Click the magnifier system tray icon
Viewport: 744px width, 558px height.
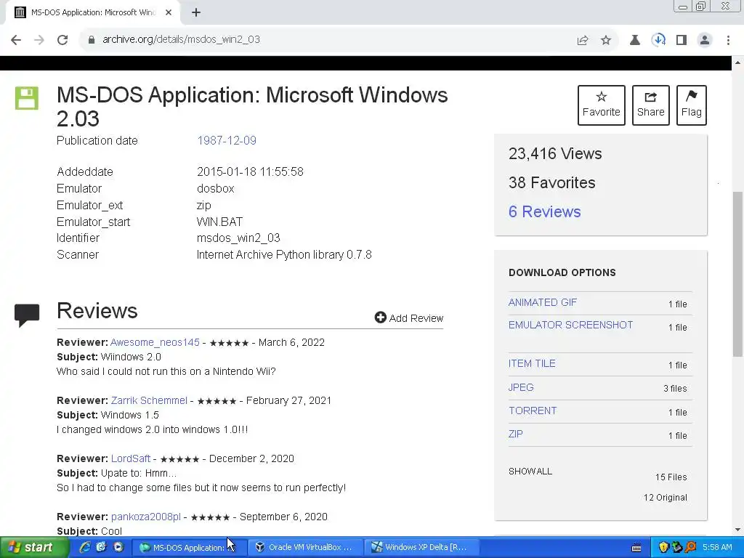(690, 548)
